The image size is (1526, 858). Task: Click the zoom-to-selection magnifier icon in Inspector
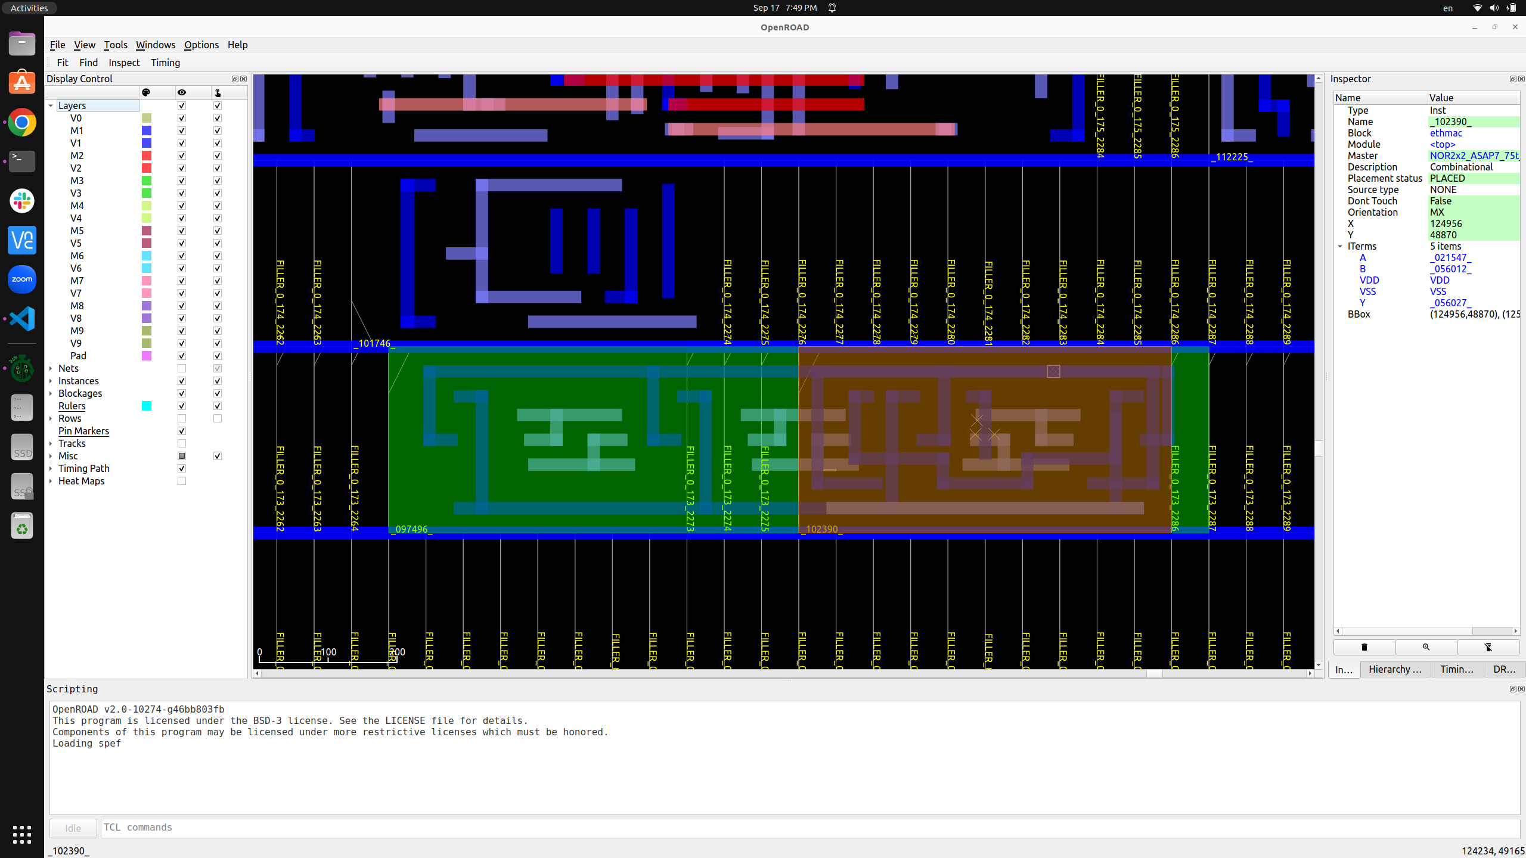[x=1426, y=647]
